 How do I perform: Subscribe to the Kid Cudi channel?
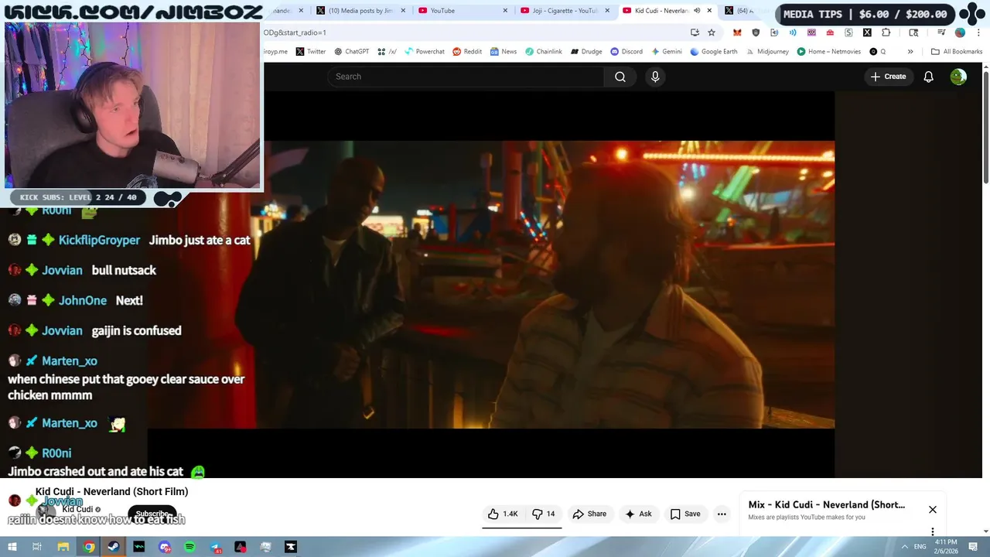coord(152,514)
